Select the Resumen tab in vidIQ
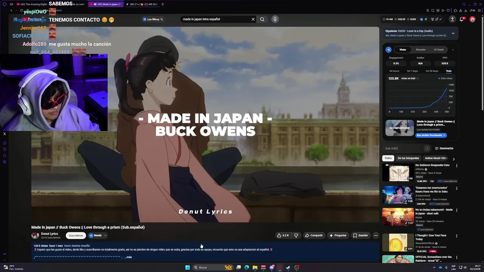Viewport: 484px width, 272px height. (421, 49)
